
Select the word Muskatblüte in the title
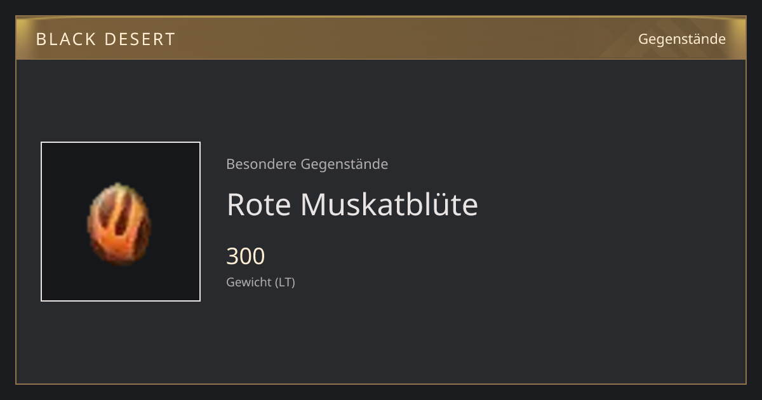click(389, 204)
